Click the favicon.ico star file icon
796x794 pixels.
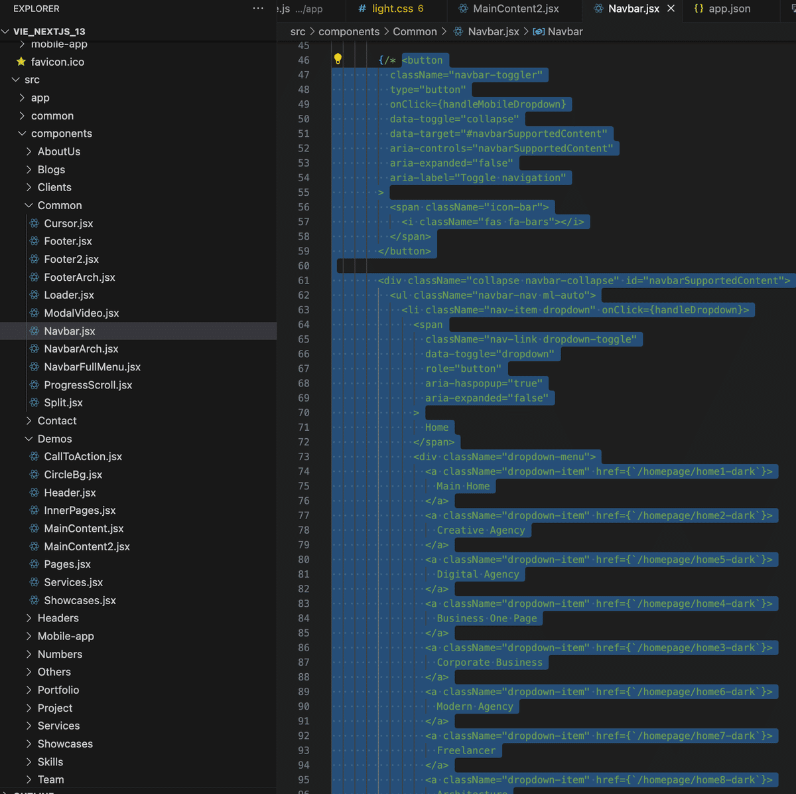click(x=21, y=62)
